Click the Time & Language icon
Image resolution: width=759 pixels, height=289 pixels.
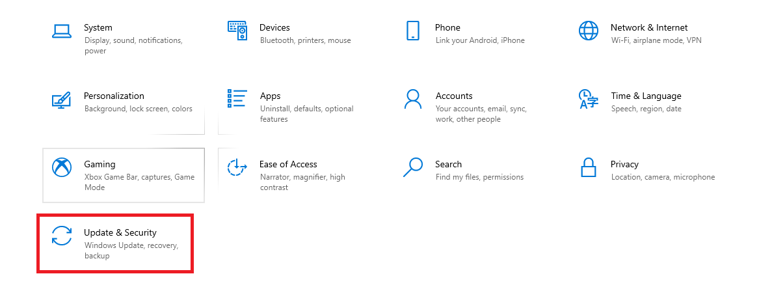(588, 99)
